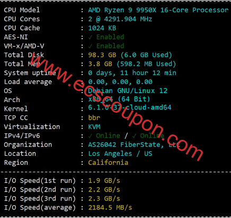Image resolution: width=231 pixels, height=218 pixels.
Task: Click the VM-x/AMD-V enabled checkmark
Action: click(x=90, y=46)
